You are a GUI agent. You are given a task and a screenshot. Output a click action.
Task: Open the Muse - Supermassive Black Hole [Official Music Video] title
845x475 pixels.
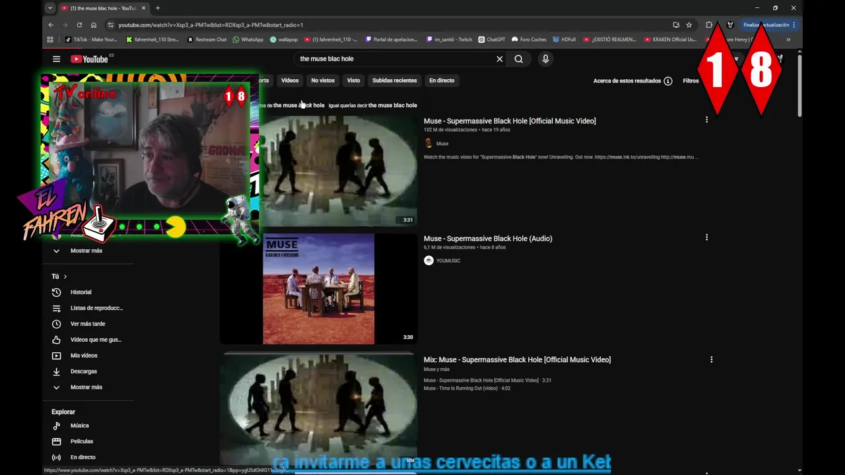point(510,121)
